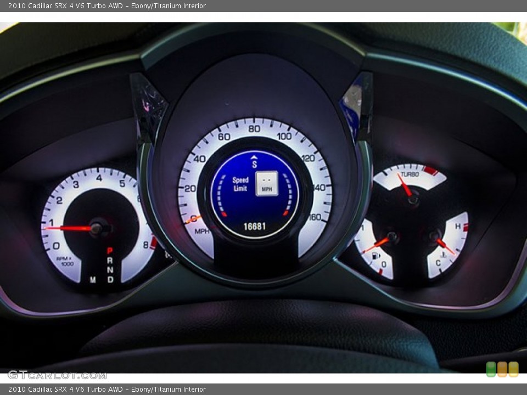Click the fuel pump icon on fuel gauge

[375, 256]
